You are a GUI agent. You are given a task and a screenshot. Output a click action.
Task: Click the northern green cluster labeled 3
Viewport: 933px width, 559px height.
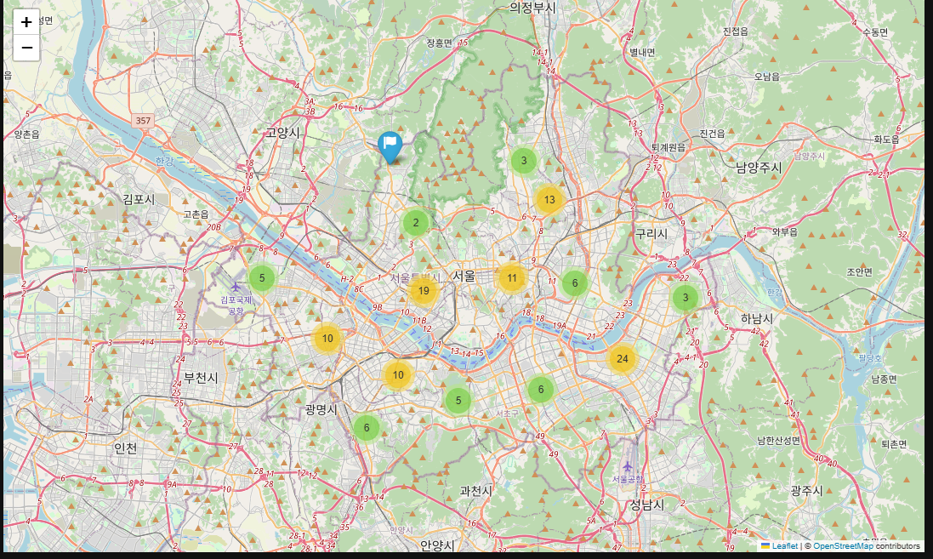coord(524,161)
